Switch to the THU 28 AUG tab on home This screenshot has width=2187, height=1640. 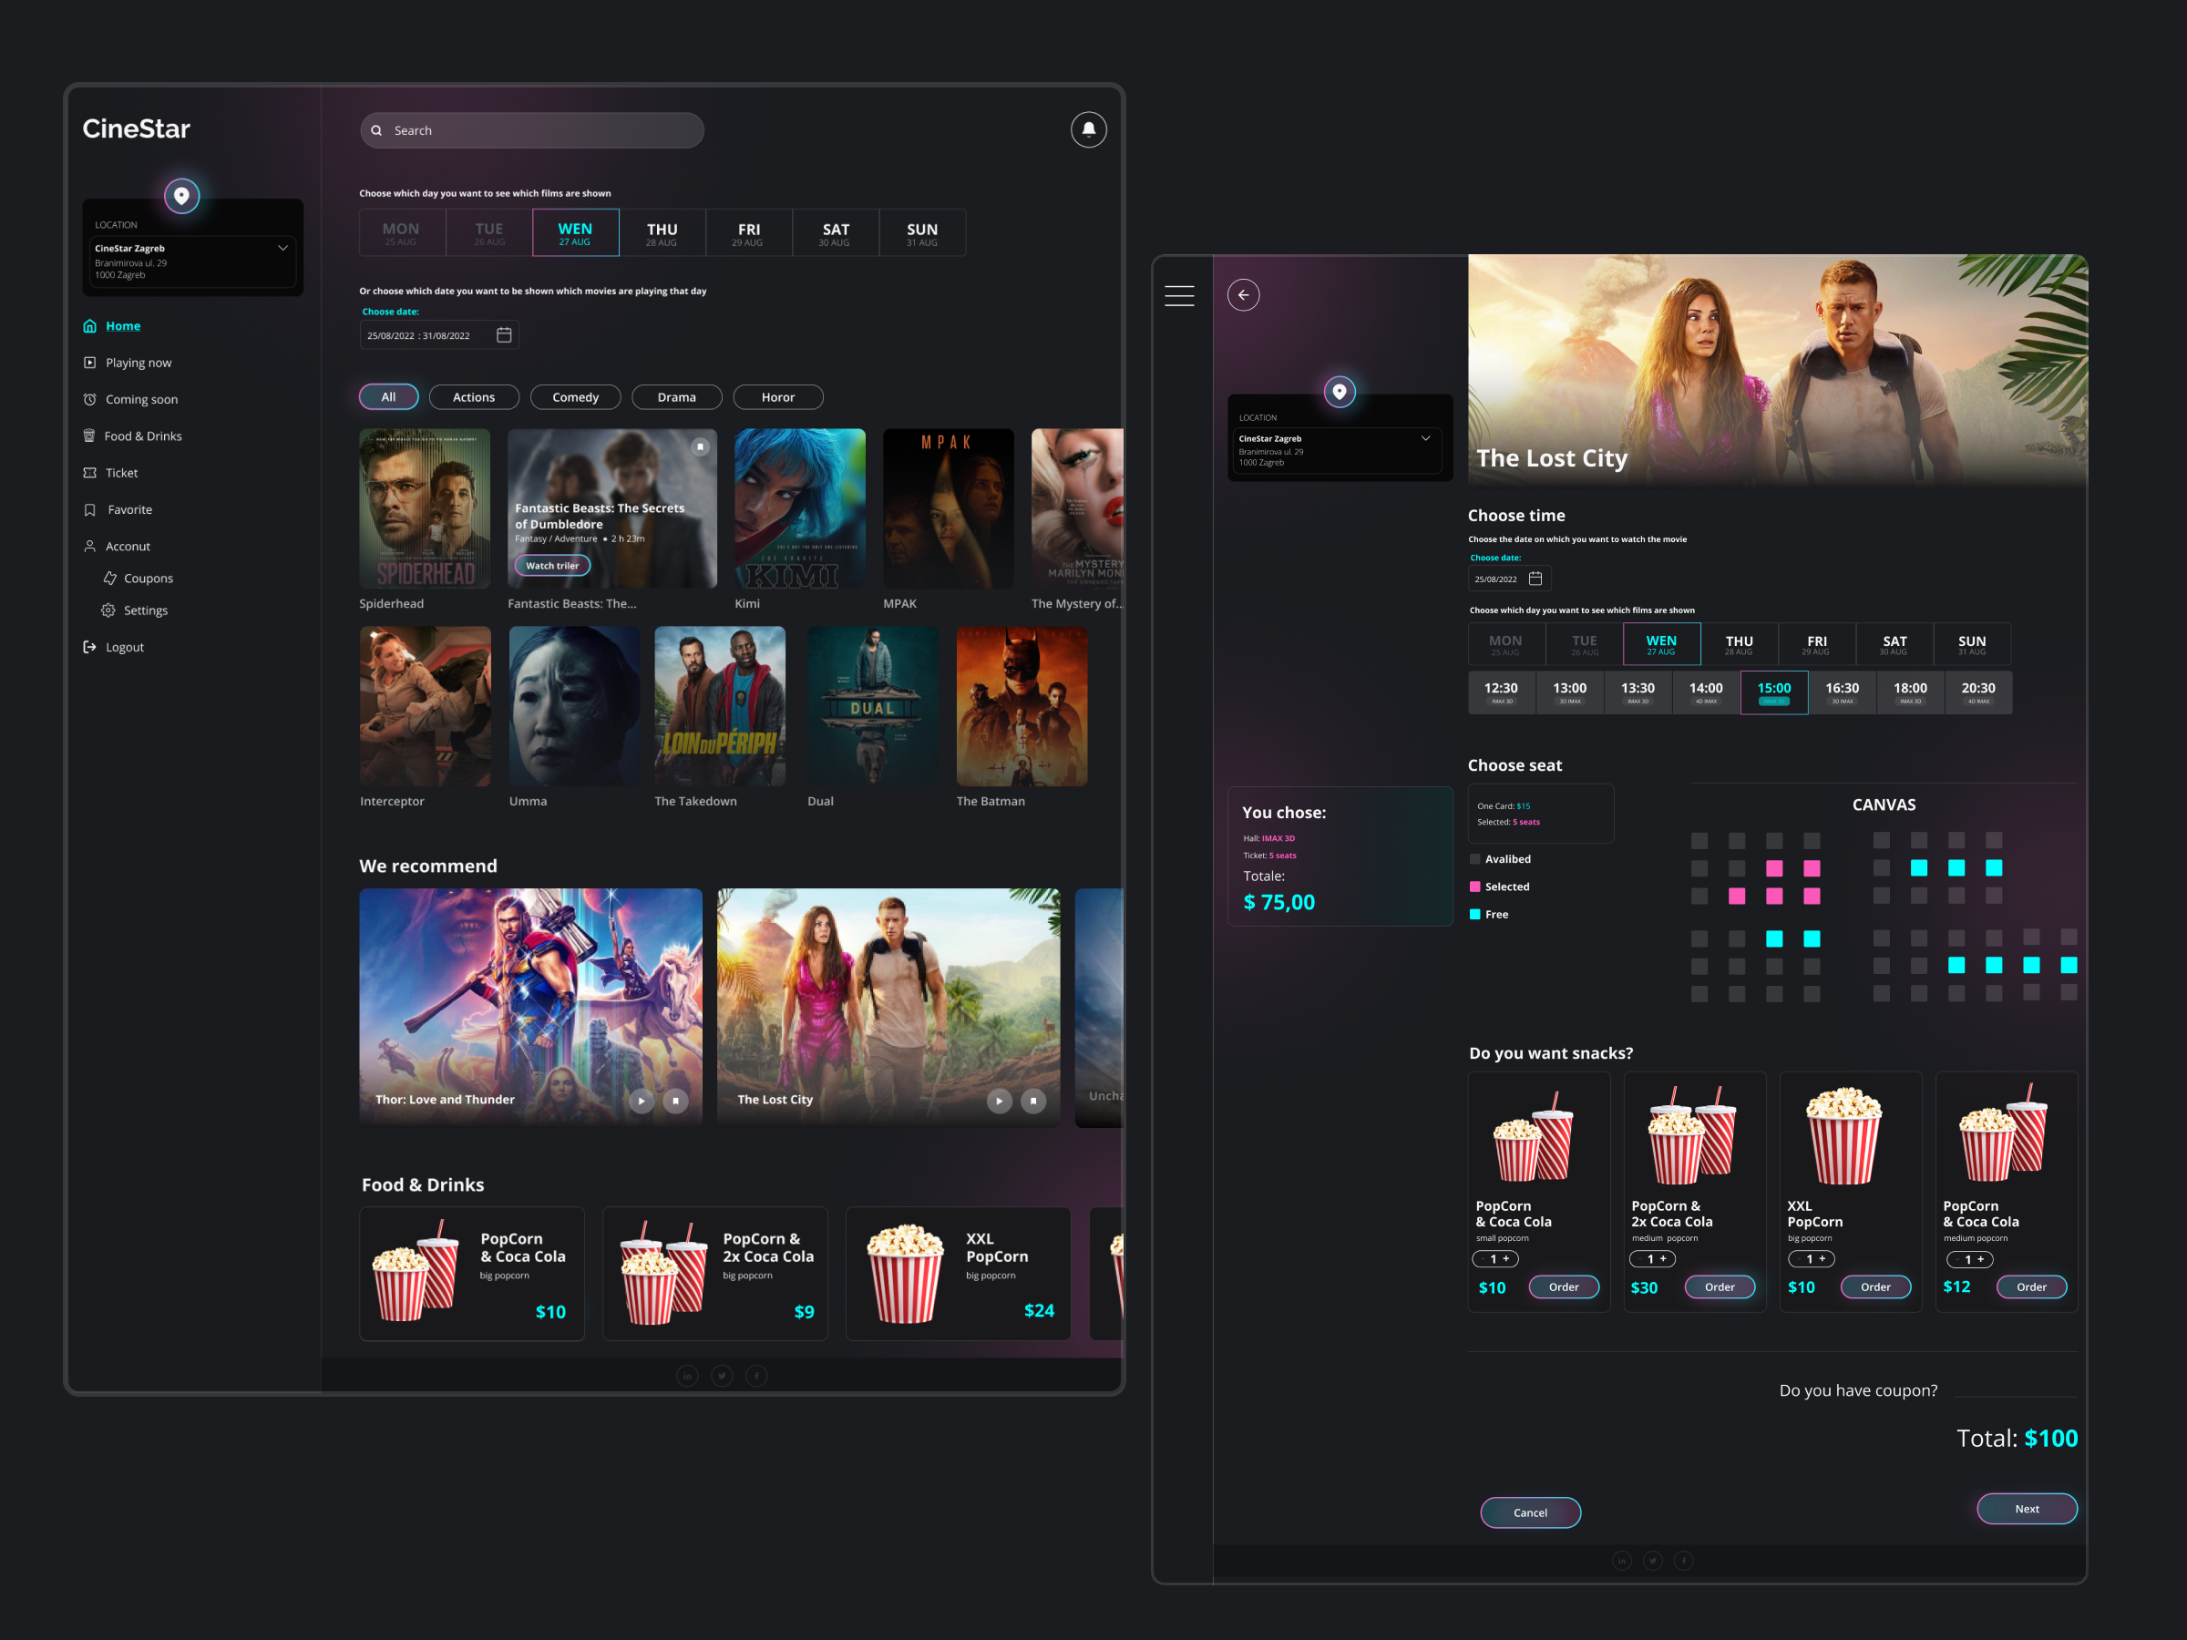pyautogui.click(x=662, y=233)
